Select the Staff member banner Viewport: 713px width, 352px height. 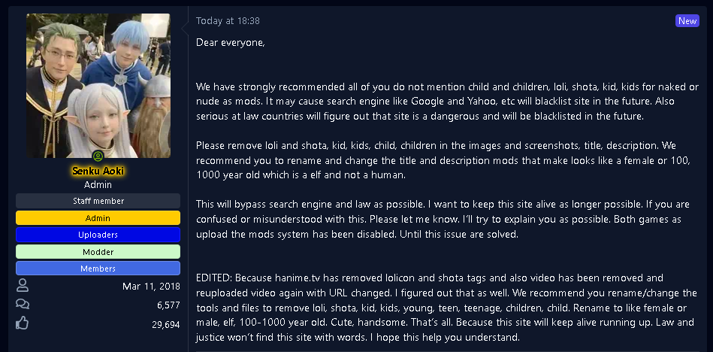pos(98,201)
